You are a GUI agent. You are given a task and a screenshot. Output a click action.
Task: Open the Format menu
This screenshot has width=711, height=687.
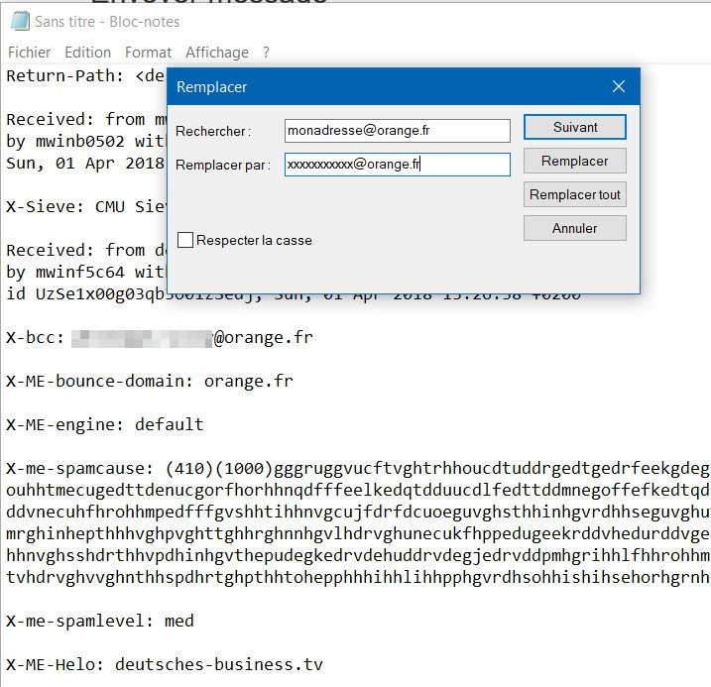pos(149,53)
